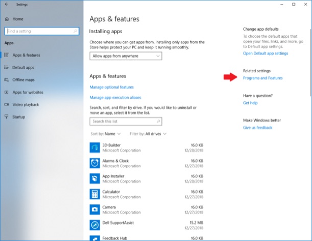Click the Search this list field
312x241 pixels.
[126, 122]
